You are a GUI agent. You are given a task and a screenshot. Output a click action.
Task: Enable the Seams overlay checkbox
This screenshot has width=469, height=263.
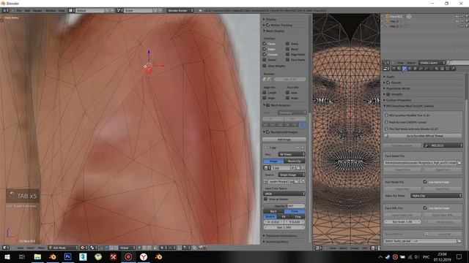point(265,60)
